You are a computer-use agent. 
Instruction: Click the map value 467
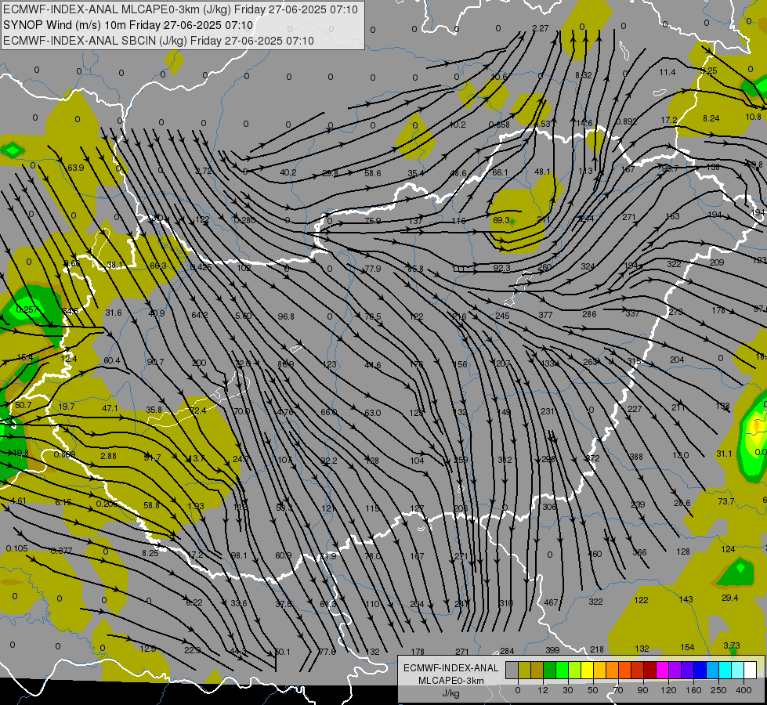(551, 602)
